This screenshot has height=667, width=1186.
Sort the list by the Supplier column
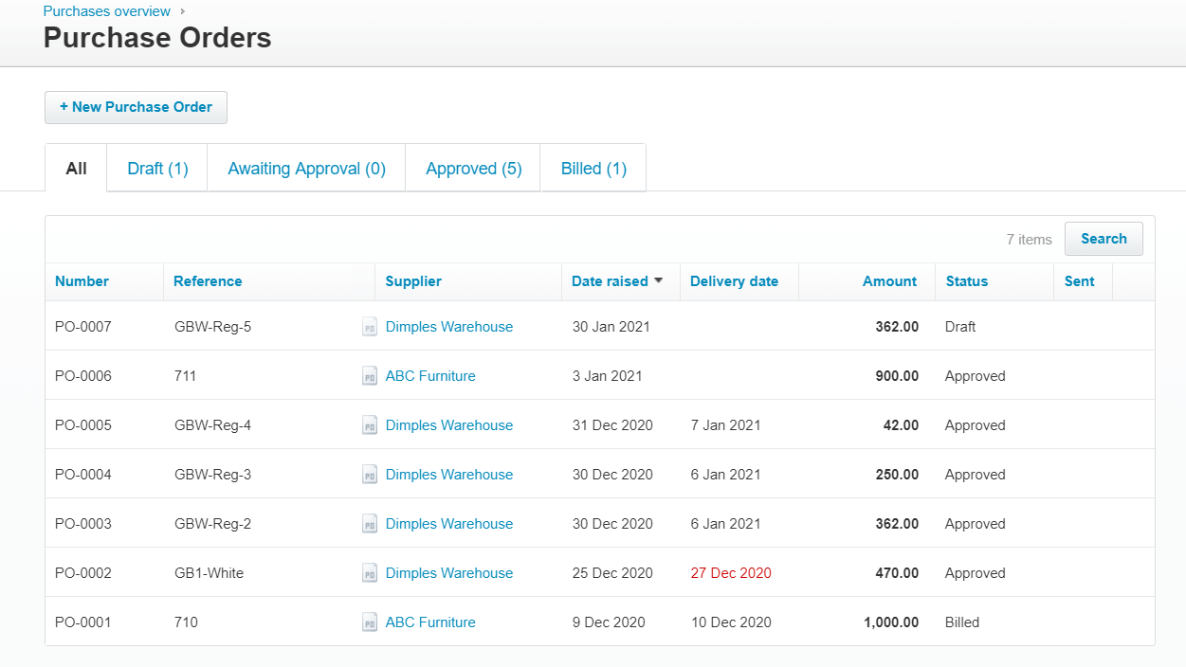click(x=412, y=281)
